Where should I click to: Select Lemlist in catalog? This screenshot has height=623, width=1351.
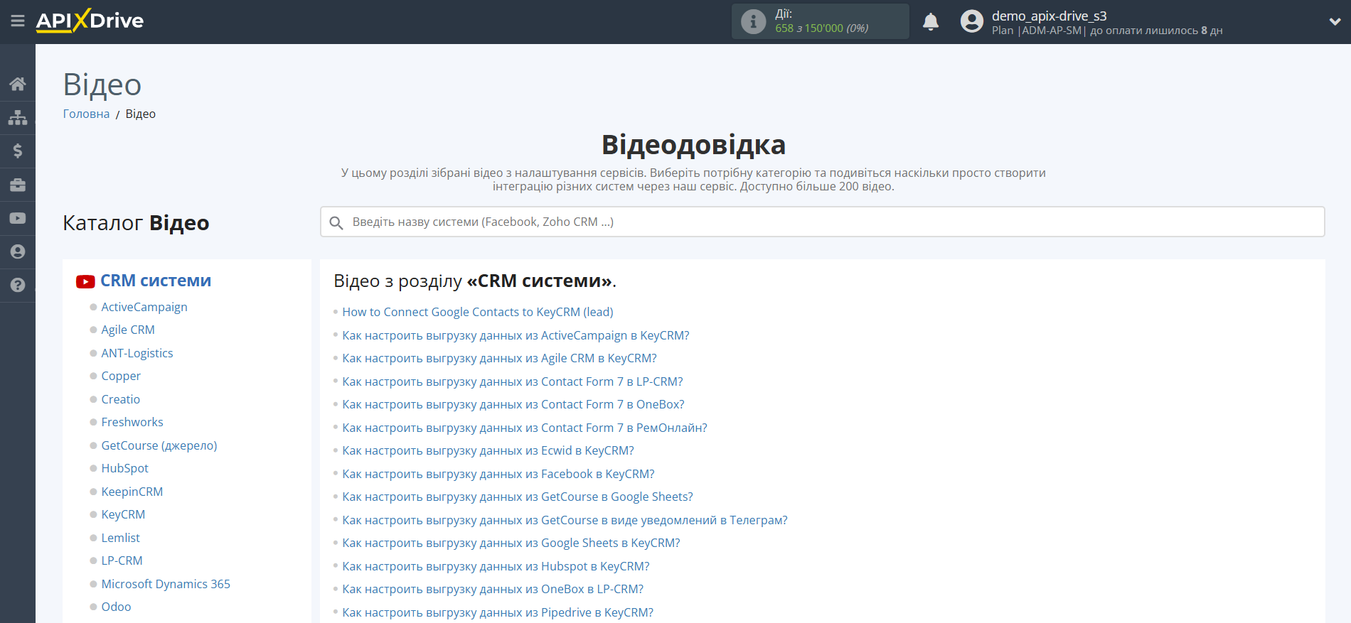pyautogui.click(x=121, y=538)
